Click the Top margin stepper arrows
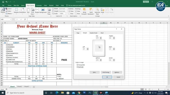 [101, 38]
